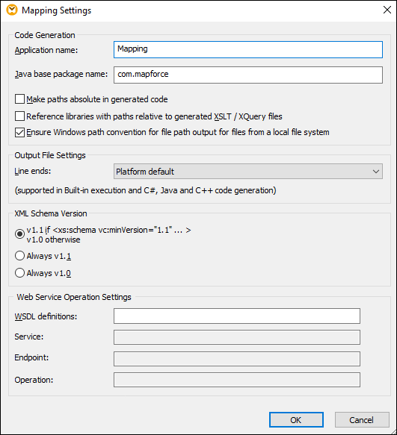Click the Line ends dropdown arrow
397x435 pixels.
376,172
